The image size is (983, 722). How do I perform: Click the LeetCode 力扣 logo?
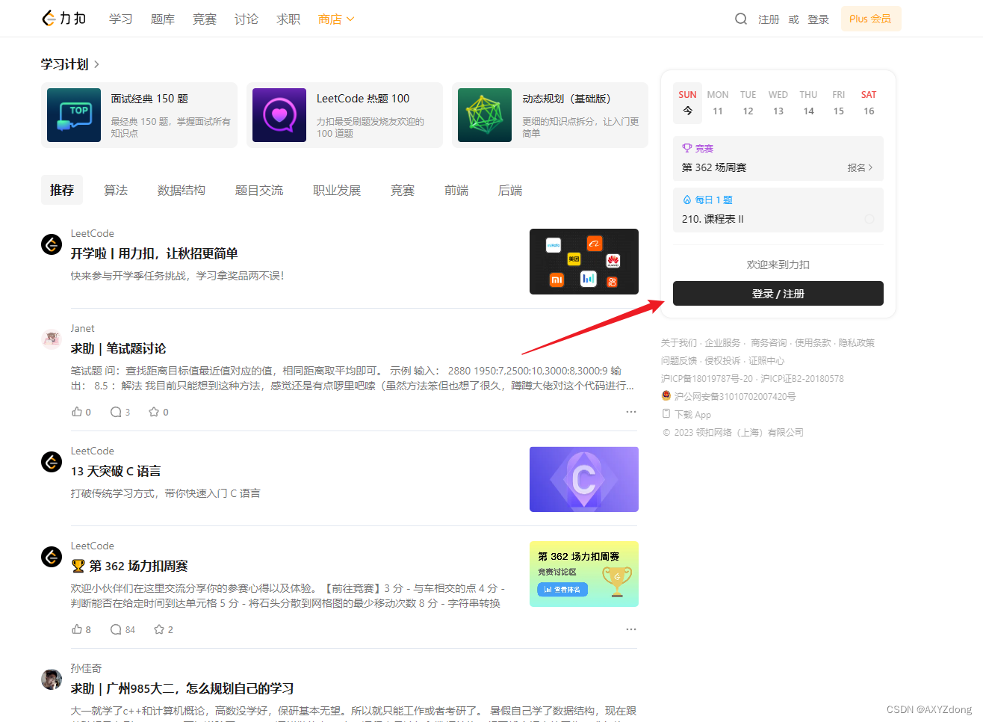pyautogui.click(x=63, y=19)
